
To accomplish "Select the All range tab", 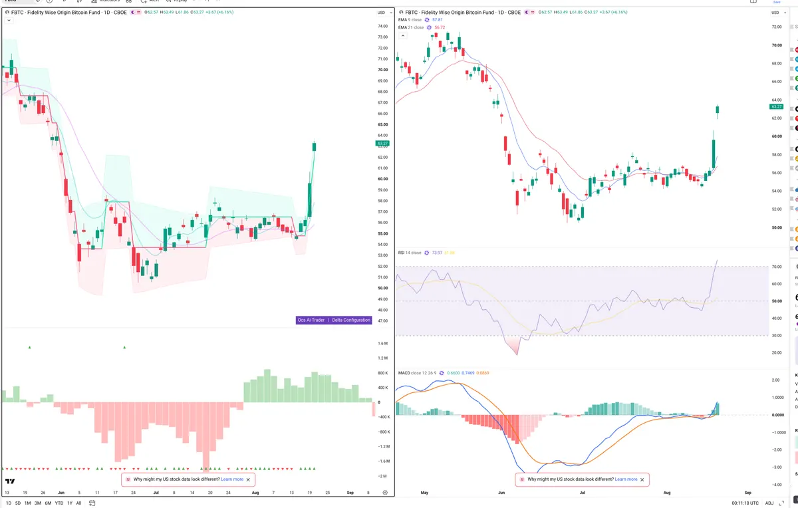I will [x=78, y=503].
